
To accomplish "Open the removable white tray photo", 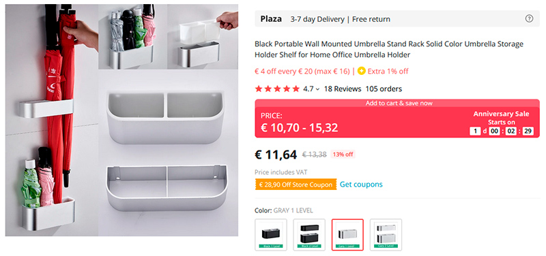I will [203, 37].
